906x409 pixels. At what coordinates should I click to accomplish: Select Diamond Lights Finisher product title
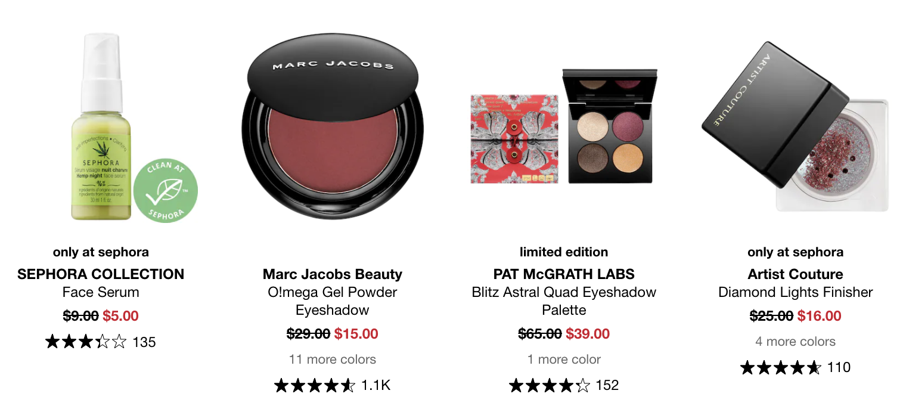[795, 292]
